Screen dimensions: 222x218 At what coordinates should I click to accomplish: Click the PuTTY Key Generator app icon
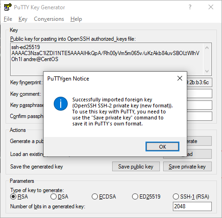coord(7,7)
